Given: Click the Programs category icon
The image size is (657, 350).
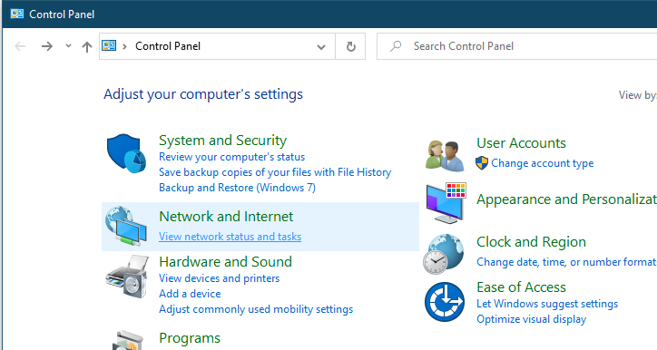Looking at the screenshot, I should [128, 340].
